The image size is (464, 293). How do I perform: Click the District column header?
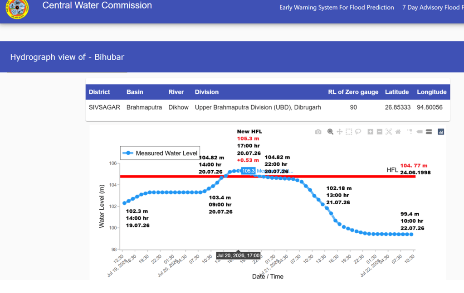click(99, 92)
